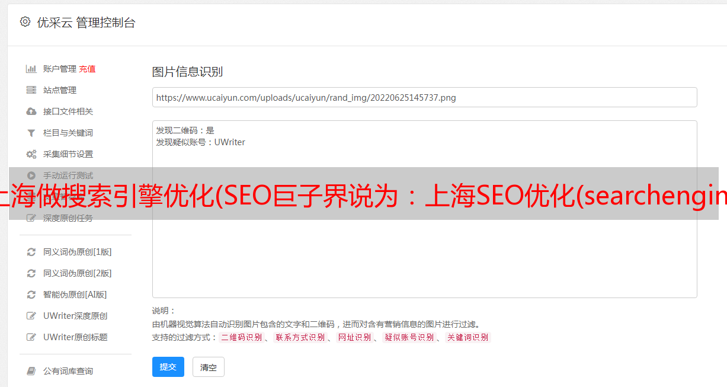This screenshot has width=727, height=387.
Task: Click the 优采云 管理控制台 title
Action: click(86, 23)
